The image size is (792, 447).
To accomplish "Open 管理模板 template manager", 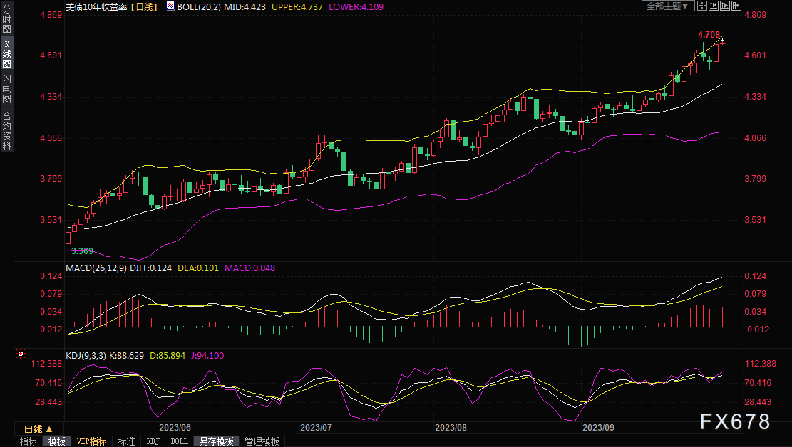I will (x=262, y=441).
